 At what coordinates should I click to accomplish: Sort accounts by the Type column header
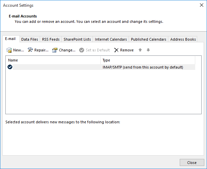147,60
